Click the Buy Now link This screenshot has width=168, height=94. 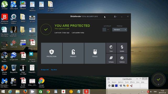pos(54,70)
